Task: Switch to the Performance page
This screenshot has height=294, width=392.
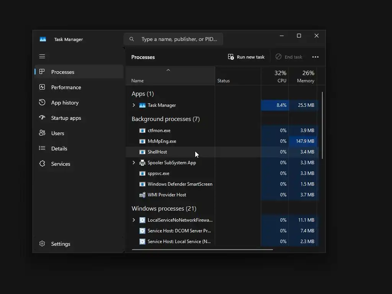Action: pos(66,87)
